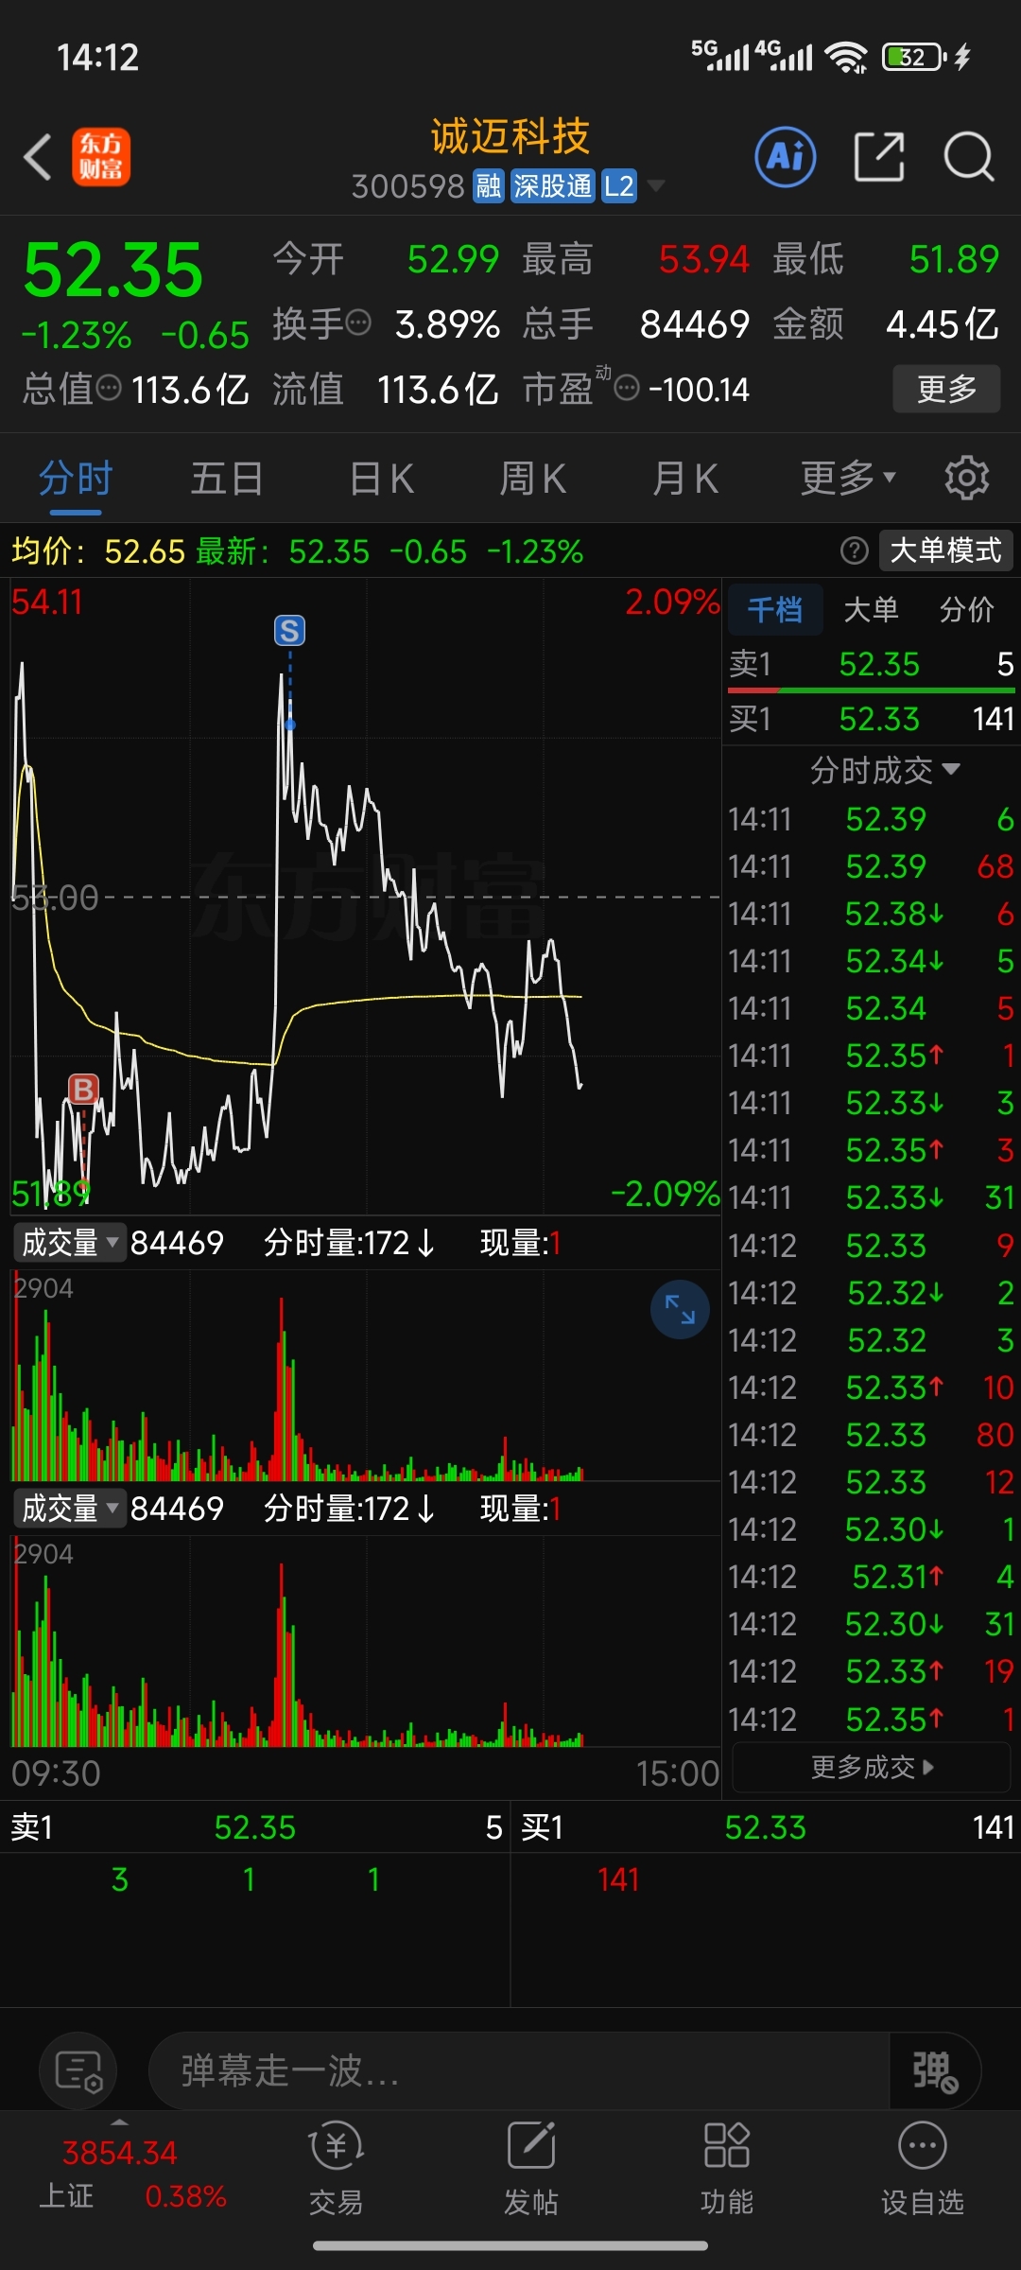Enable 大单模式
The height and width of the screenshot is (2270, 1021).
945,550
